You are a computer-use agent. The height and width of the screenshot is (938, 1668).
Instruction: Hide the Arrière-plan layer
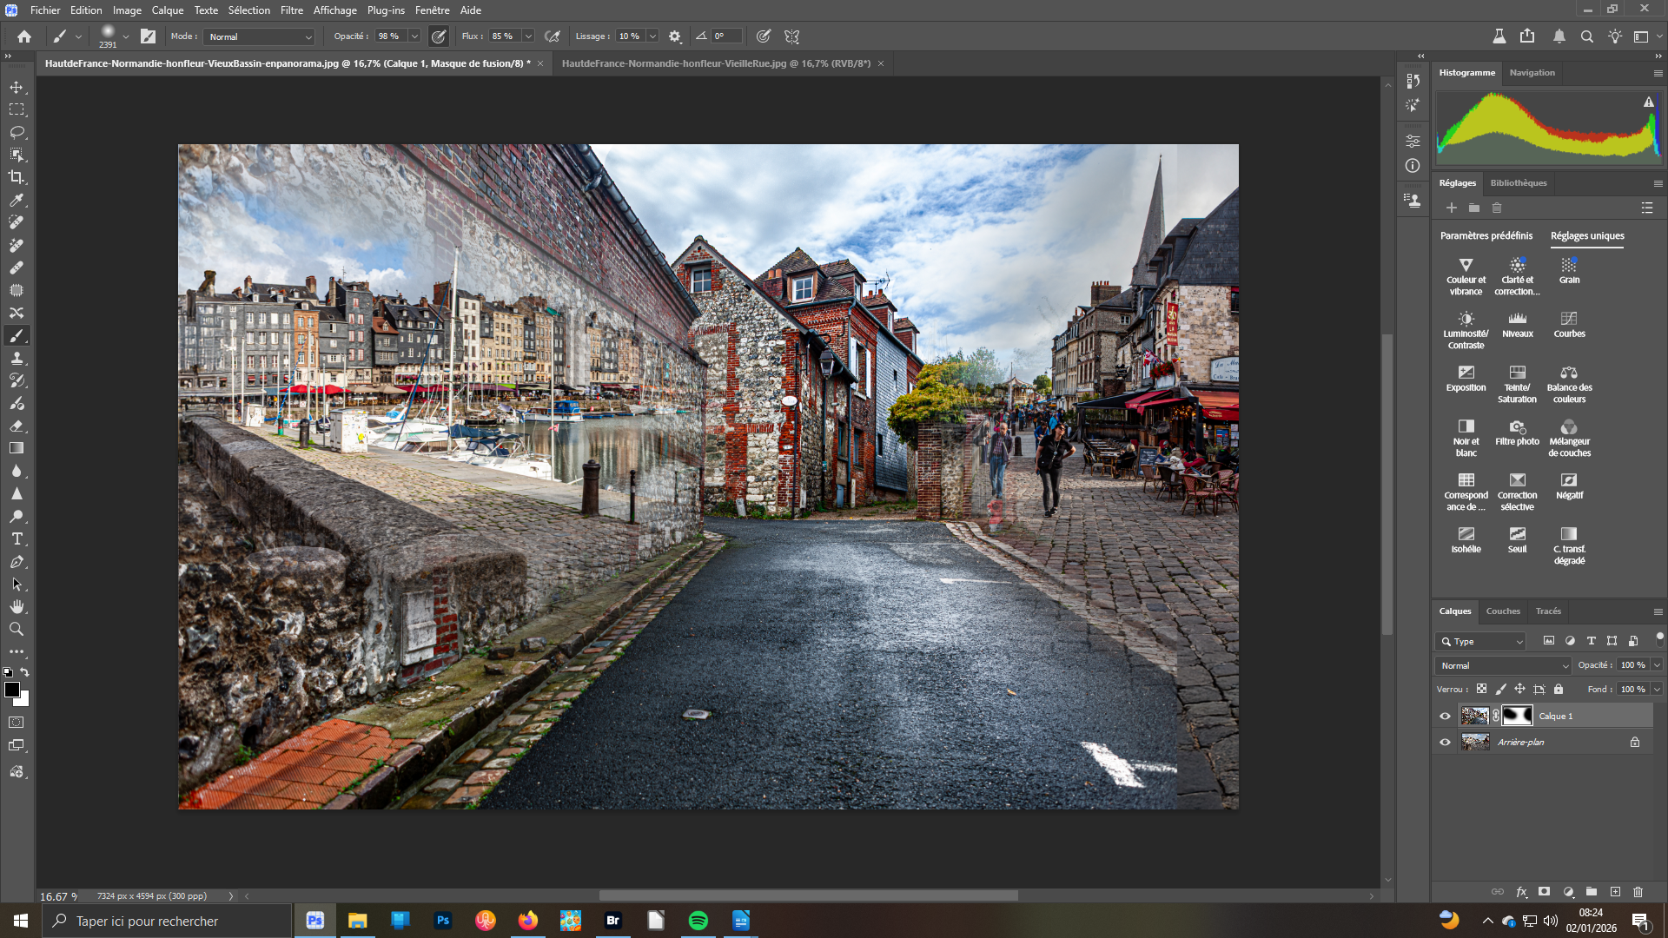pos(1445,743)
